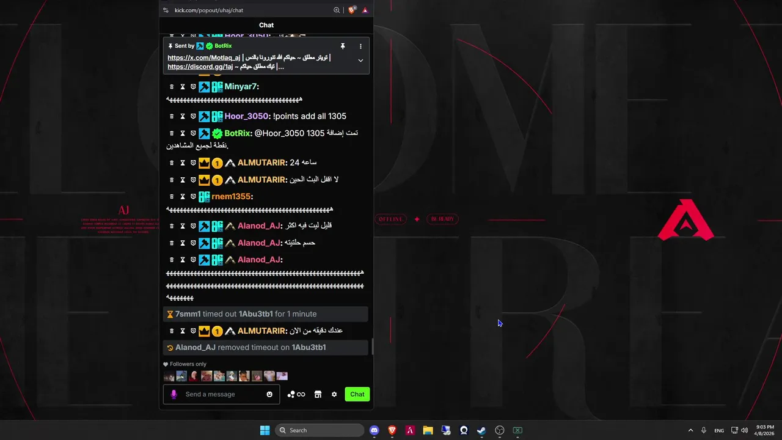This screenshot has height=440, width=782.
Task: Click Alanod_AJ in removed timeout notice
Action: pyautogui.click(x=195, y=347)
